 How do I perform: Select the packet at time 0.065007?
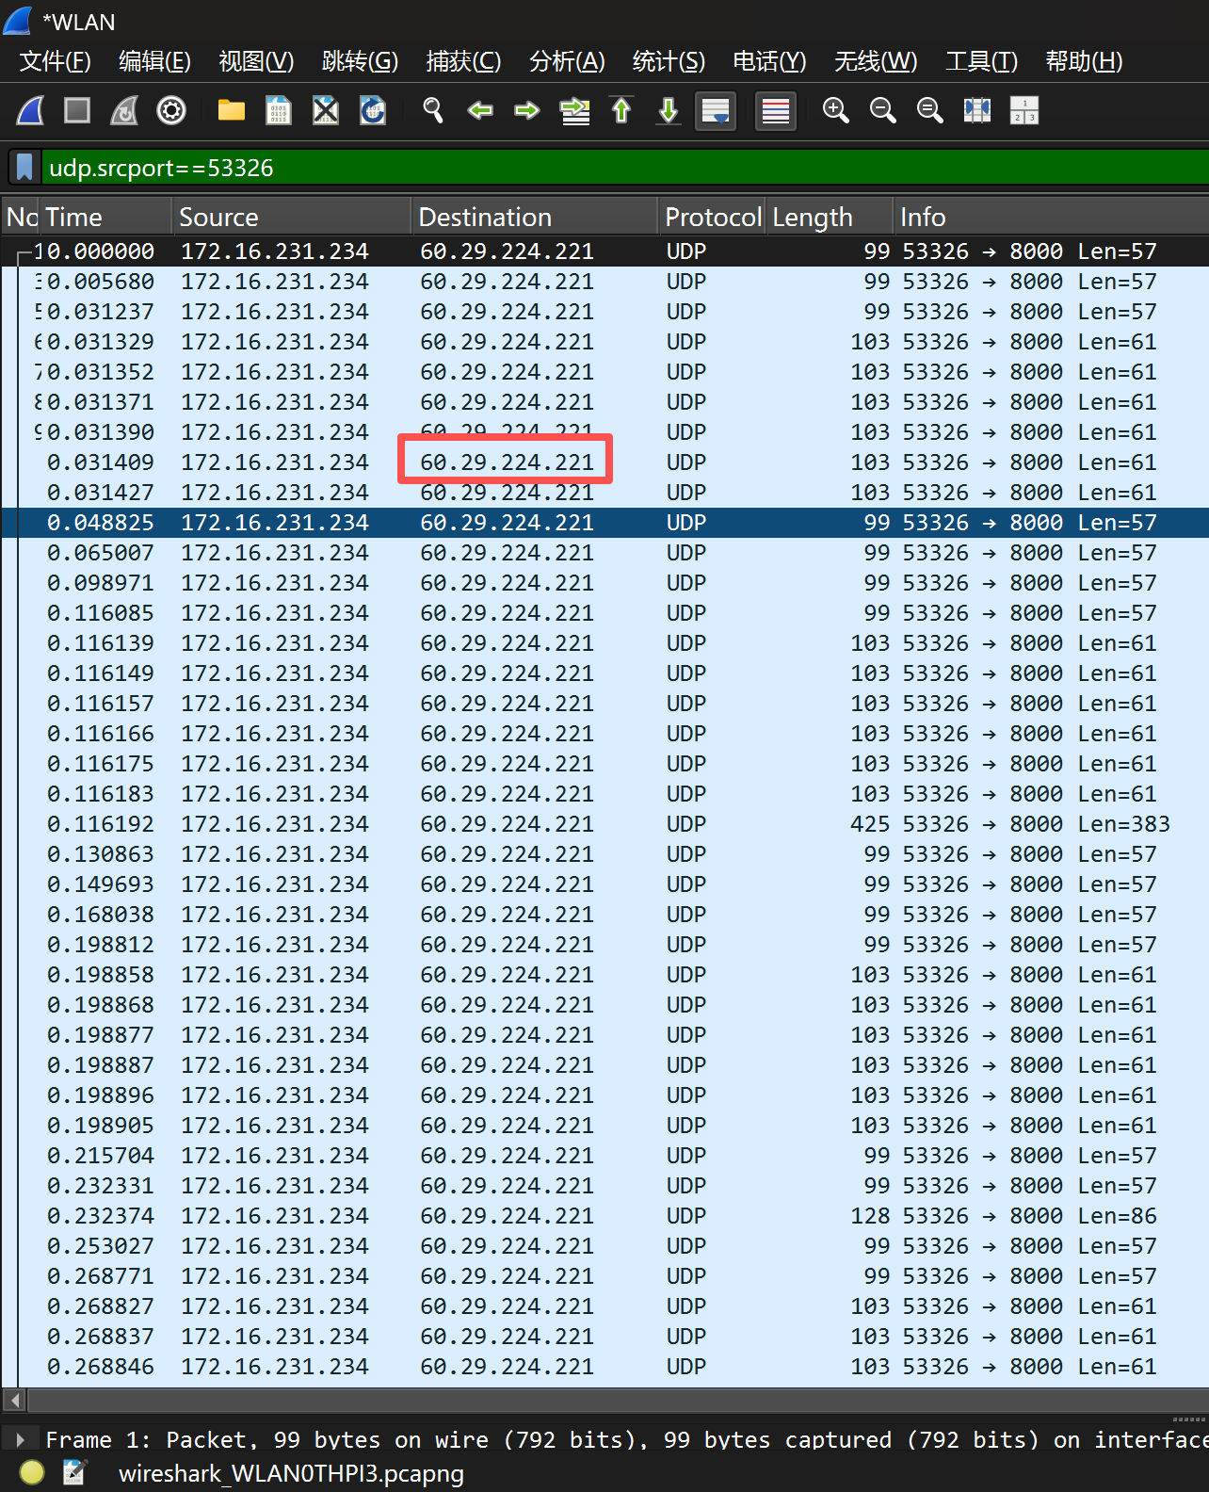point(604,553)
